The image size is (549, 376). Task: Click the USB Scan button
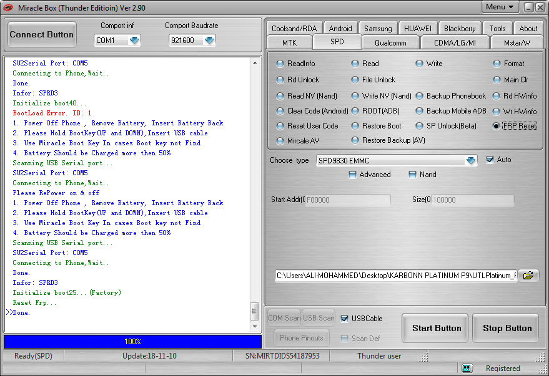pyautogui.click(x=319, y=317)
